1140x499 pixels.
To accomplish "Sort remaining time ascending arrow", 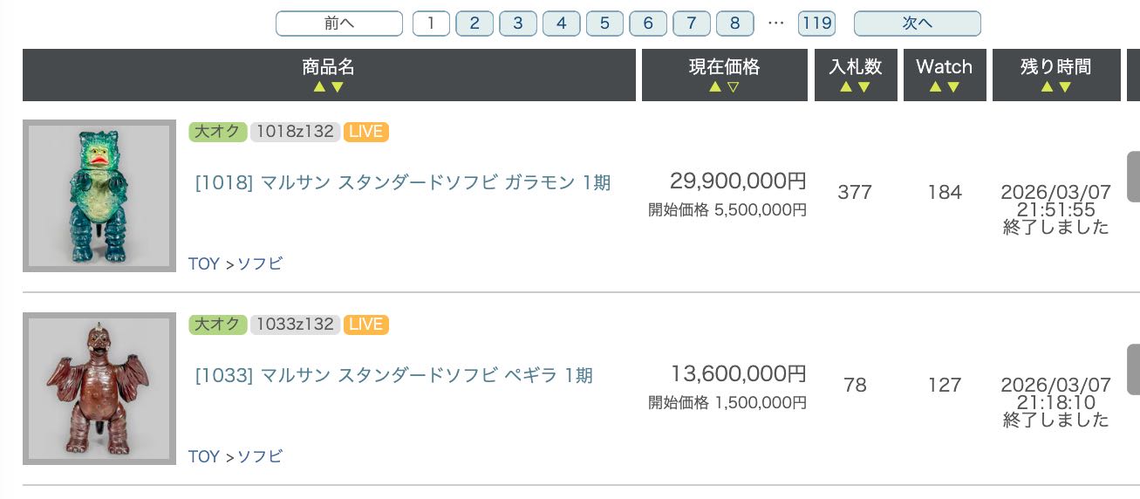I will [1047, 87].
